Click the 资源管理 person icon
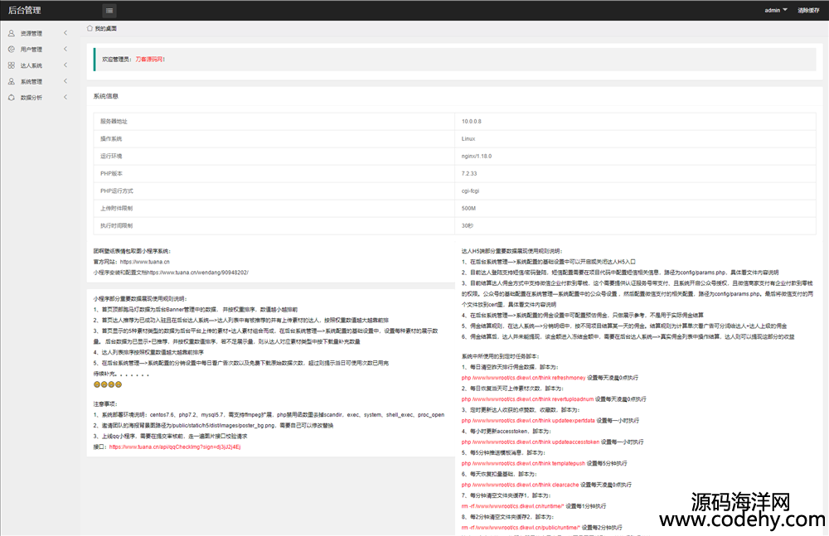Image resolution: width=829 pixels, height=536 pixels. [x=11, y=33]
